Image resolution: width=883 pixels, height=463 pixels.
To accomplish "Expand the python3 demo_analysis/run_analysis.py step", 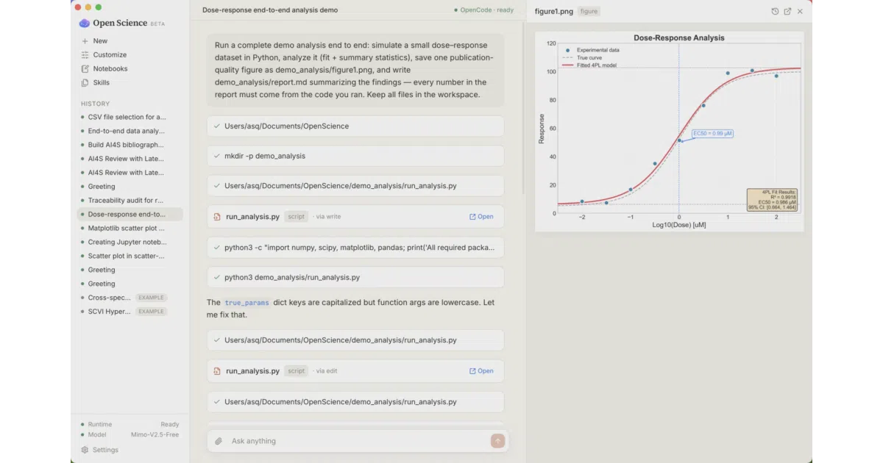I will point(355,277).
